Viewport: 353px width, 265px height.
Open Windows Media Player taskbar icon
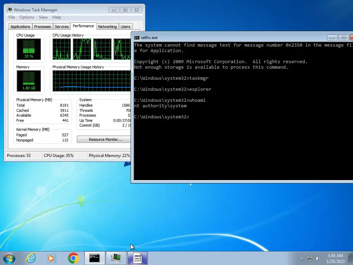coord(52,258)
